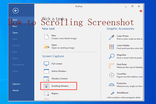Click the Window Control magnifier icon

(46, 79)
